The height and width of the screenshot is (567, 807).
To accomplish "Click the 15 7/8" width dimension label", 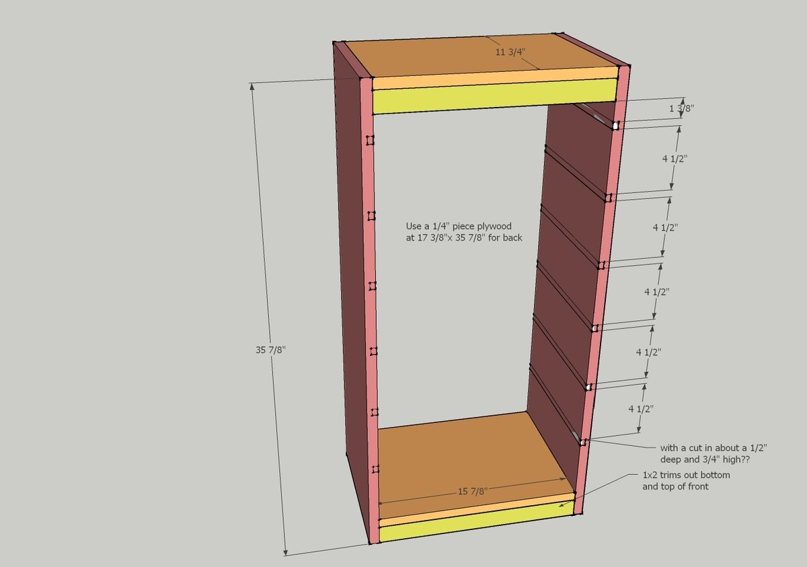I will [x=472, y=492].
